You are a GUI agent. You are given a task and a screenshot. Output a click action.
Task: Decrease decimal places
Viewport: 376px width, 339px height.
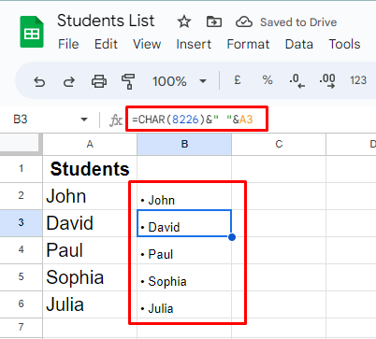tap(297, 81)
